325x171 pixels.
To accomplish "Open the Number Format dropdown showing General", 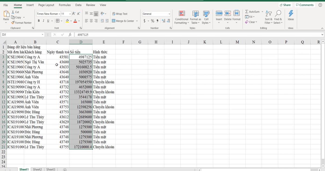I will pyautogui.click(x=156, y=13).
